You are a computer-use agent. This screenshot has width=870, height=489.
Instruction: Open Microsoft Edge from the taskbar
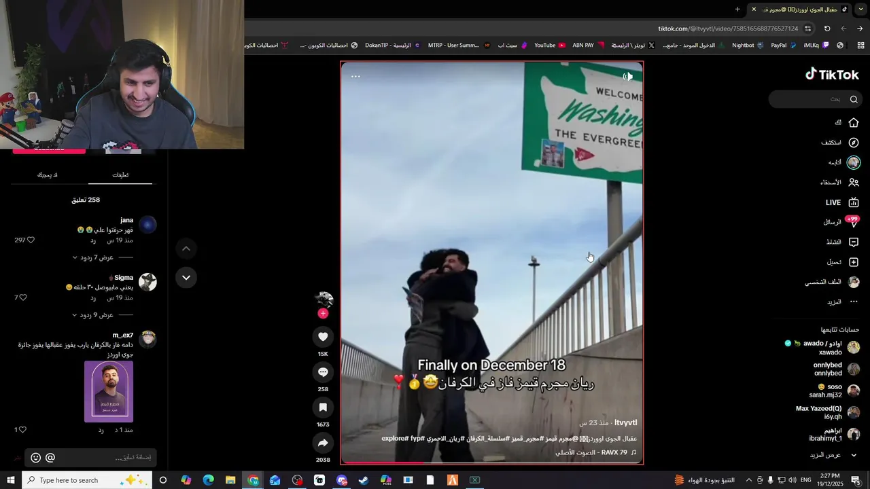pos(208,480)
